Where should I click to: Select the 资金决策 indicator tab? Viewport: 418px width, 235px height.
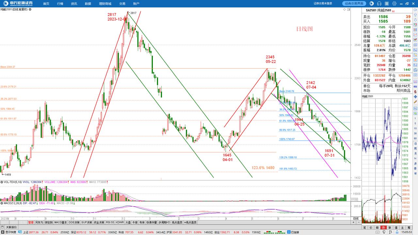[x=99, y=222]
